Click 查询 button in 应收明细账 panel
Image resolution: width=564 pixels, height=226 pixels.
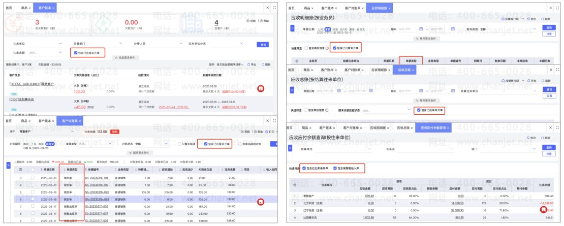(x=549, y=27)
